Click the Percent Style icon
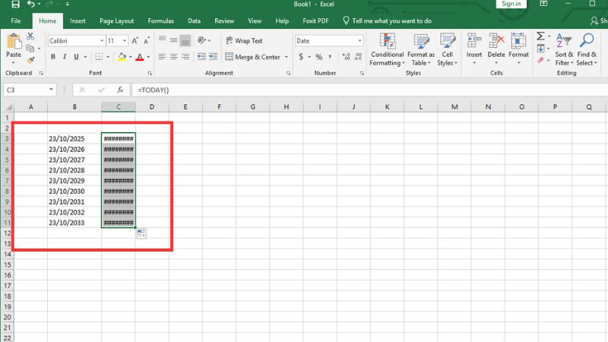The width and height of the screenshot is (608, 342). (318, 57)
